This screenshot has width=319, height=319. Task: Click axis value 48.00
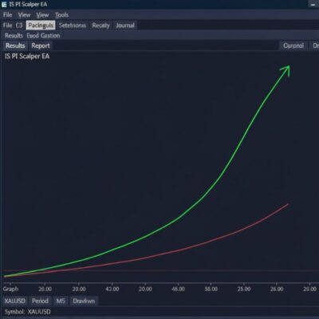[x=178, y=289]
